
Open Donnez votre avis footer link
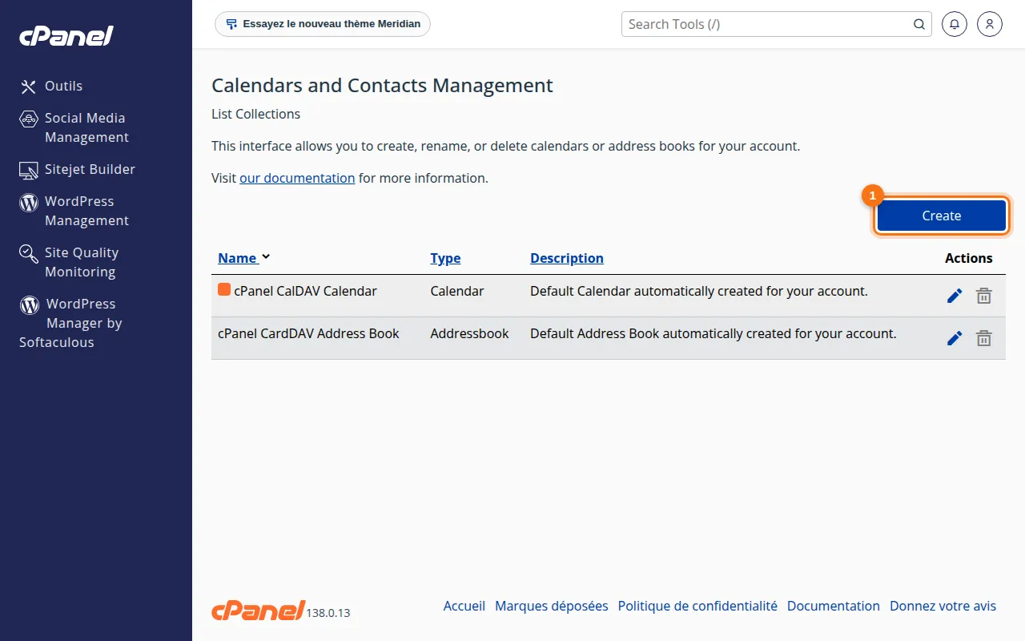pyautogui.click(x=943, y=606)
